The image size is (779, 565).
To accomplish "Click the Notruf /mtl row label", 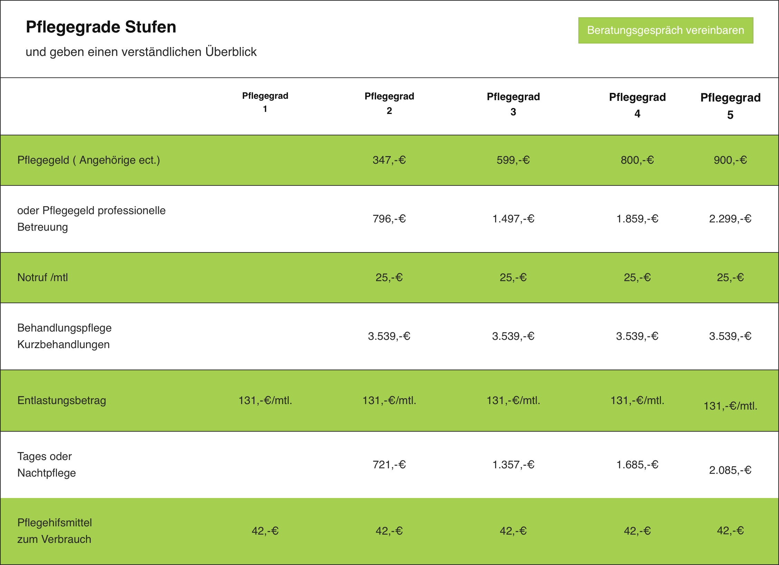I will pyautogui.click(x=43, y=278).
